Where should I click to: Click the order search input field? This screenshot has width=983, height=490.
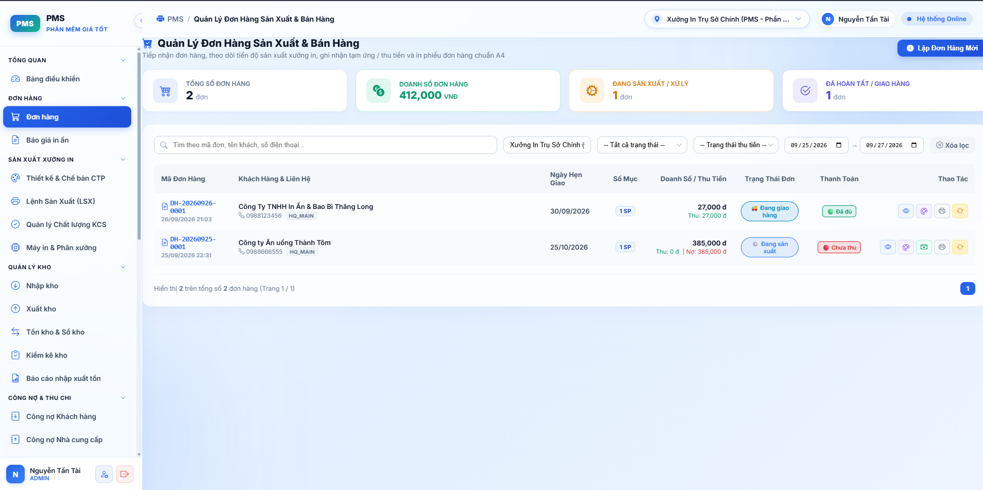coord(326,145)
